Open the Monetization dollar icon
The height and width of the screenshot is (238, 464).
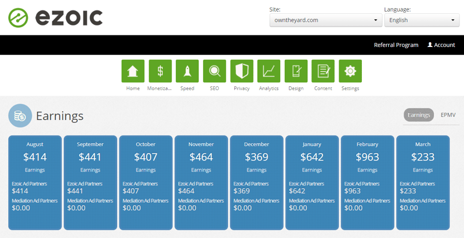pyautogui.click(x=160, y=71)
